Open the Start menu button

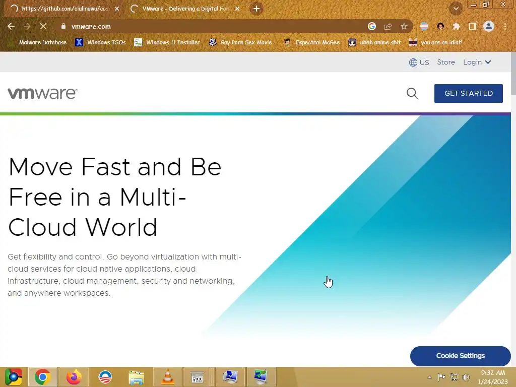point(13,377)
